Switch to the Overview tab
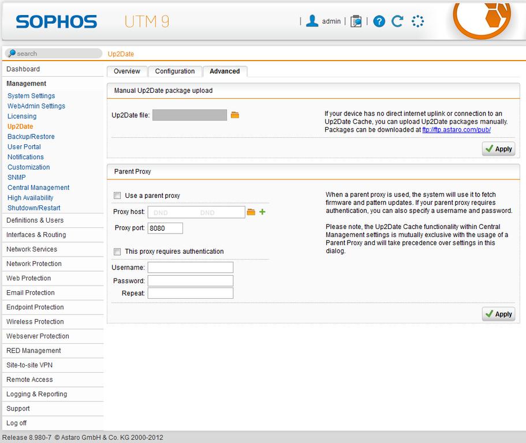Viewport: 526px width, 443px height. click(x=127, y=72)
